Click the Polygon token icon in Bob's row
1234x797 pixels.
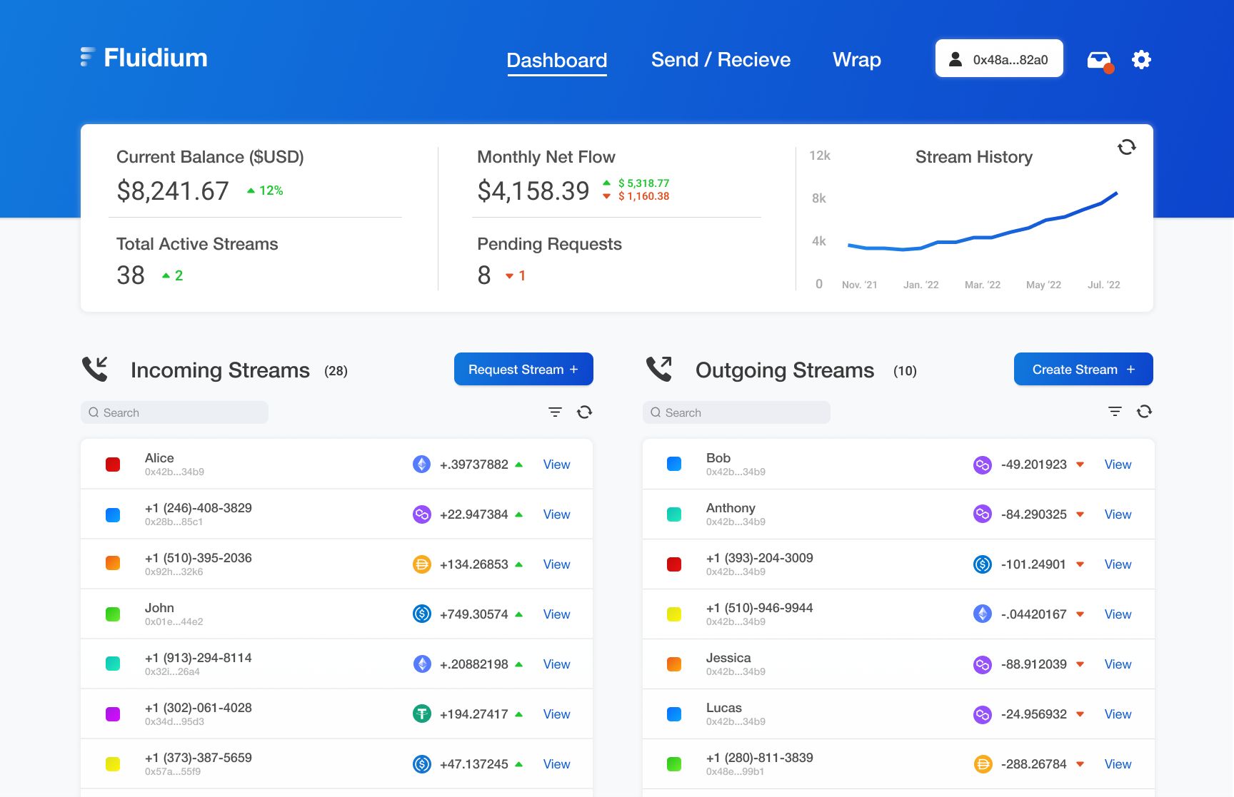tap(983, 465)
